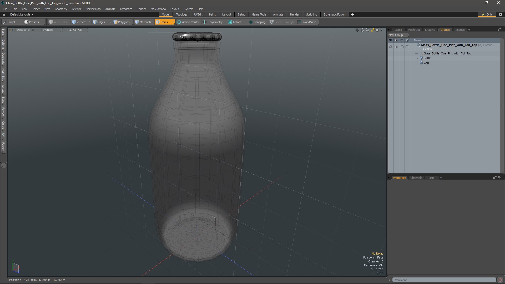This screenshot has width=505, height=284.
Task: Switch to the Shading tab
Action: click(430, 30)
